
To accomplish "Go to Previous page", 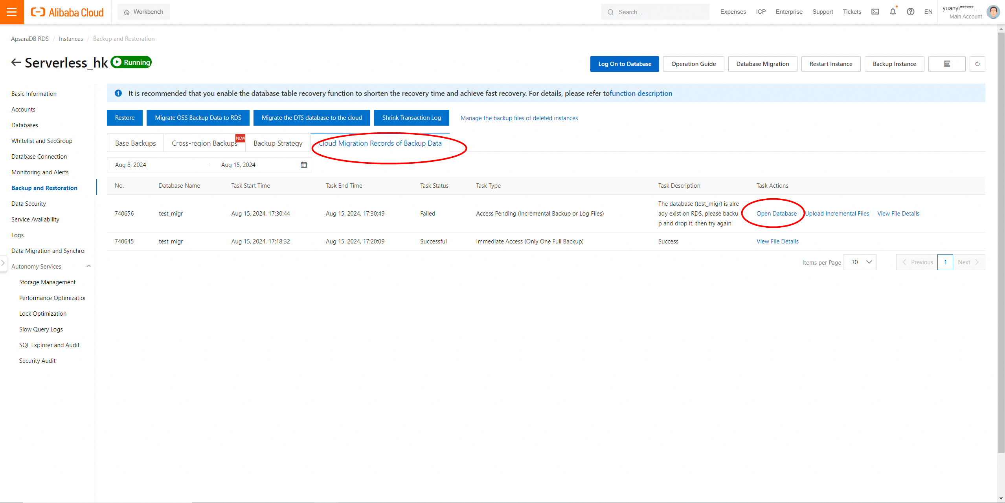I will [x=917, y=262].
